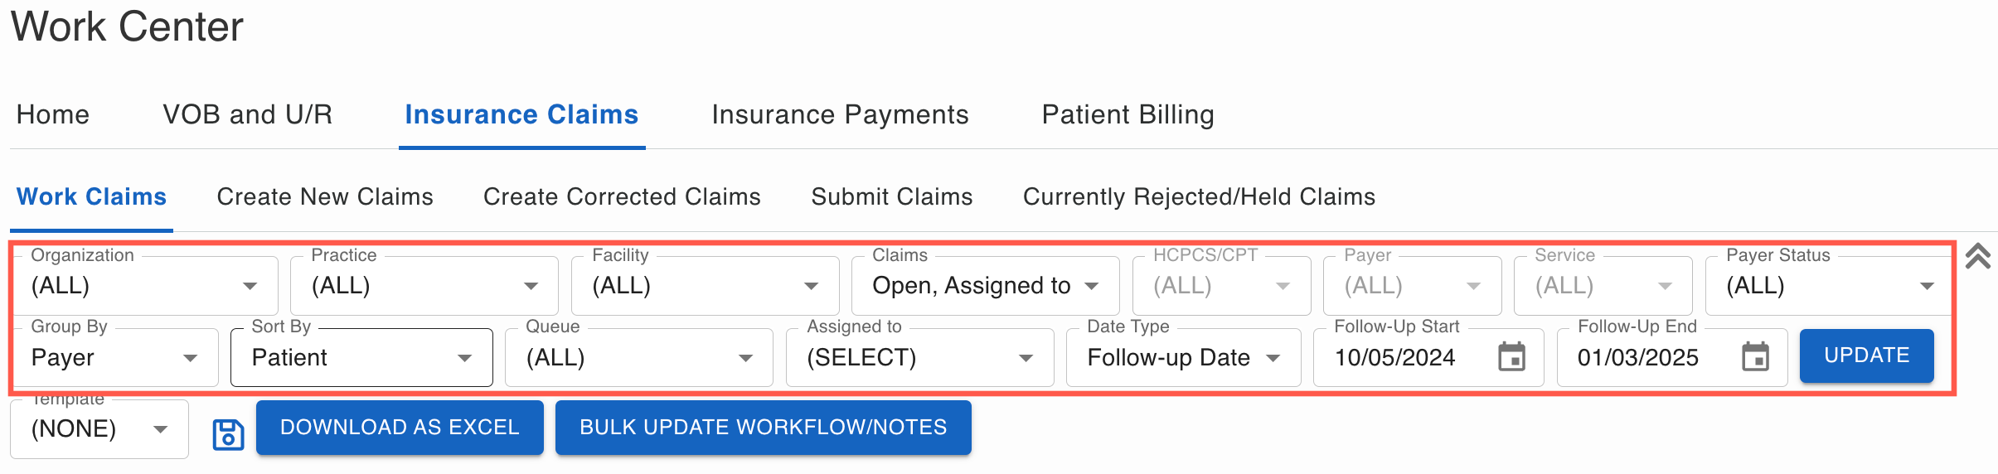The image size is (1998, 474).
Task: Expand the Organization dropdown
Action: 145,286
